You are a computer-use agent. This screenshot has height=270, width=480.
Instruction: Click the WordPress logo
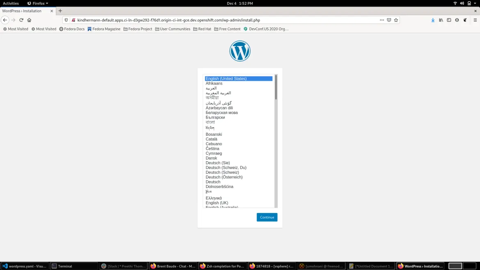(240, 51)
